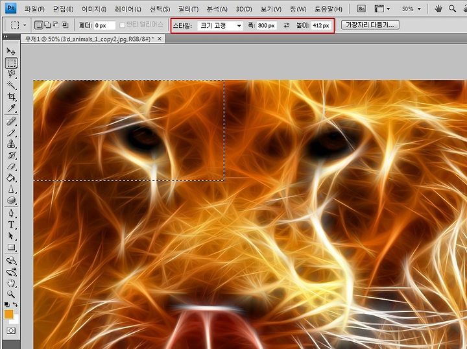Click the Hand tool in application bar

(x=438, y=9)
